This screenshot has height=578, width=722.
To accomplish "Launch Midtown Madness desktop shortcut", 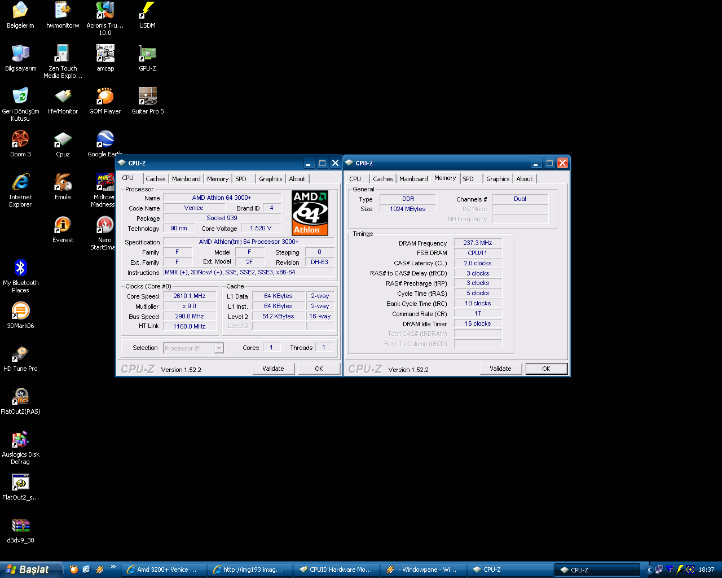I will pos(105,190).
